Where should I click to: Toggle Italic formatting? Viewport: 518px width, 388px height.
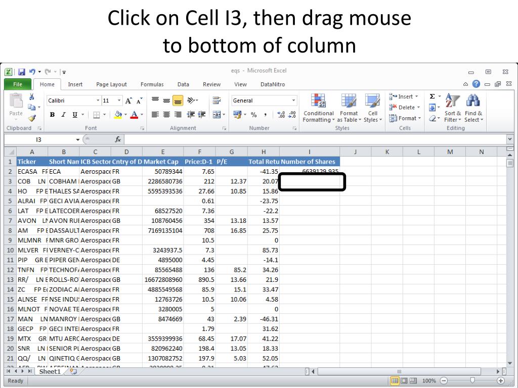point(63,115)
